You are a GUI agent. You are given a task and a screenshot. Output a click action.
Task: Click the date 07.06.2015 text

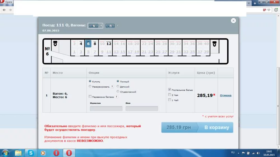point(51,30)
